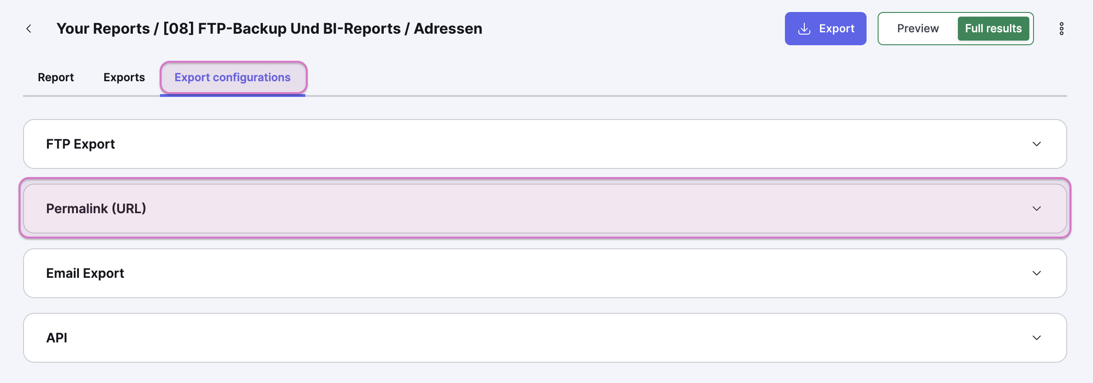Click the Export button label
The image size is (1093, 383).
coord(837,29)
